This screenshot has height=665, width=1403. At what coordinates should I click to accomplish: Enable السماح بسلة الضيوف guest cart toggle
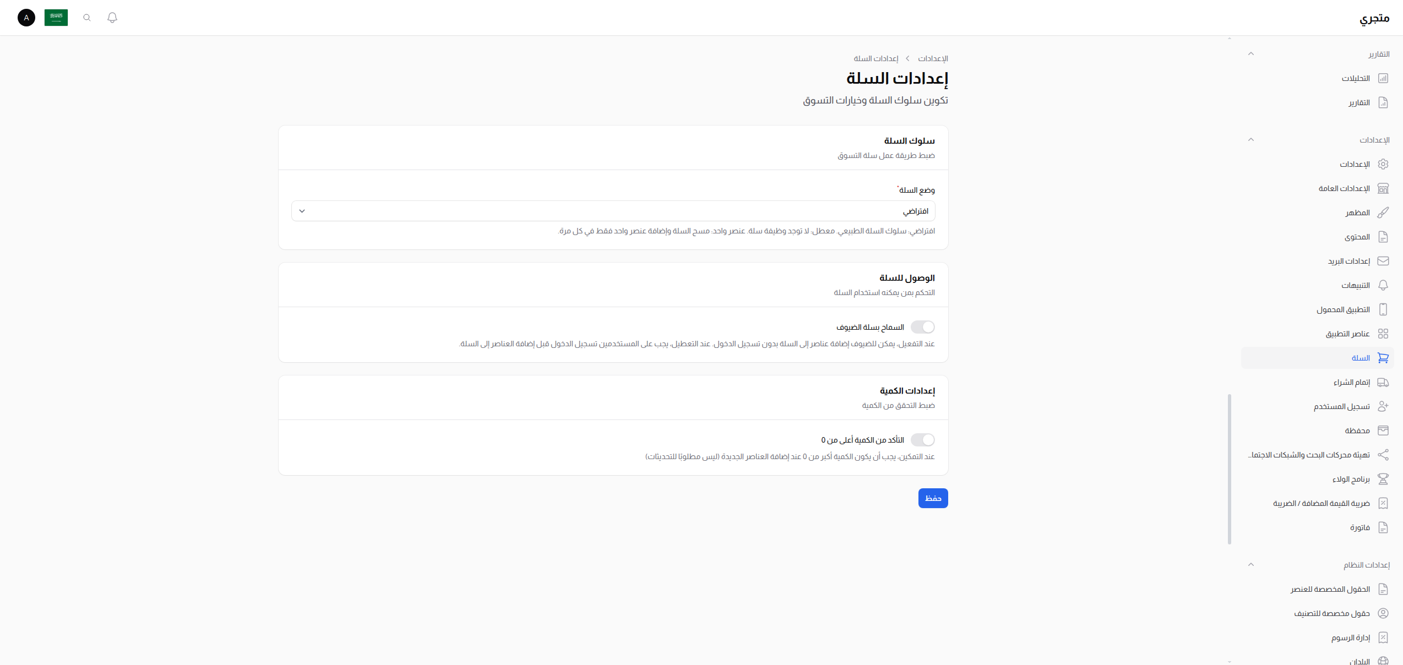(x=923, y=326)
